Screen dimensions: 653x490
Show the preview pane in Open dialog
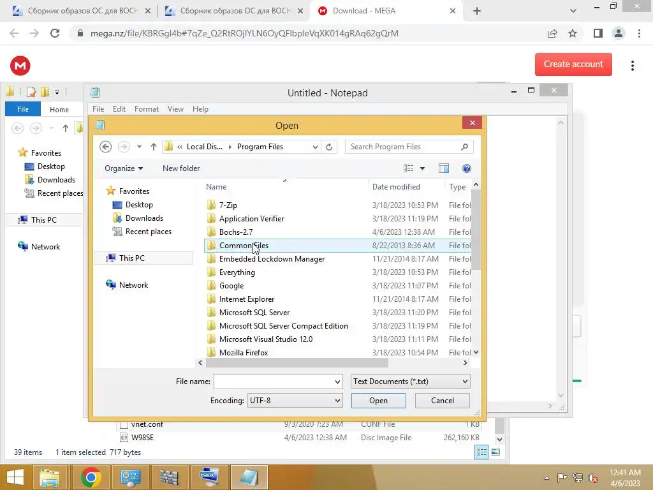444,168
